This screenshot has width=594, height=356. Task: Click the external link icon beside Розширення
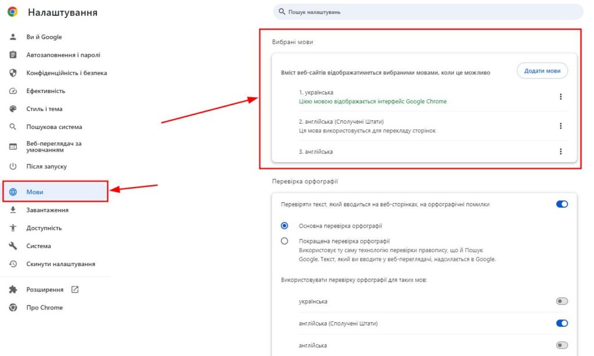click(75, 290)
